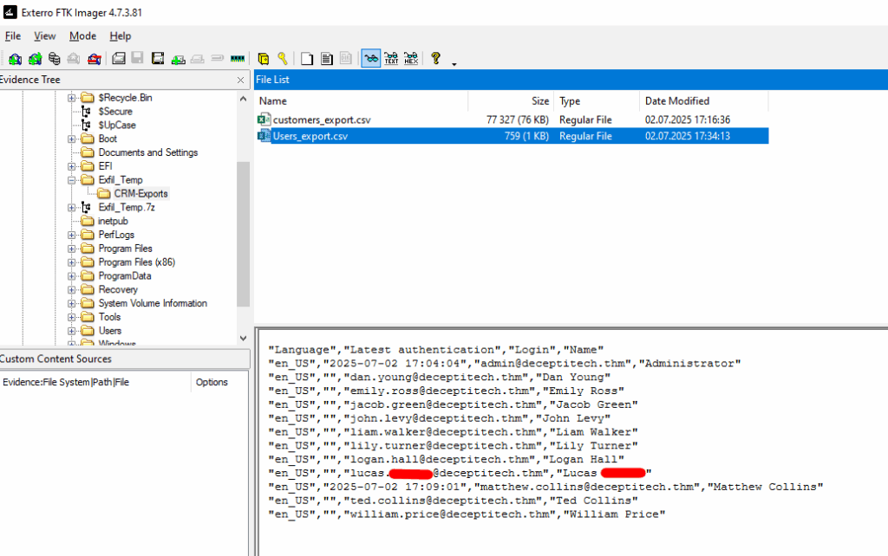Click the yellow question mark help icon
888x556 pixels.
(x=435, y=58)
